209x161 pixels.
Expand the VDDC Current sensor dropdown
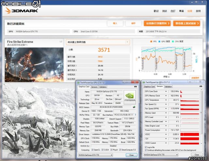tap(166, 143)
